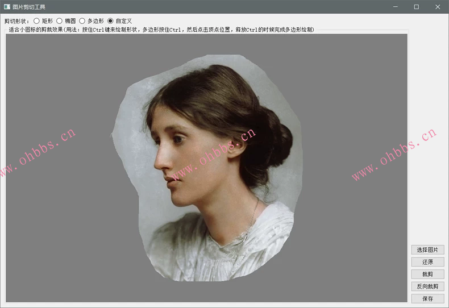Choose the 多边形 polygon shape option
This screenshot has width=449, height=308.
point(92,21)
